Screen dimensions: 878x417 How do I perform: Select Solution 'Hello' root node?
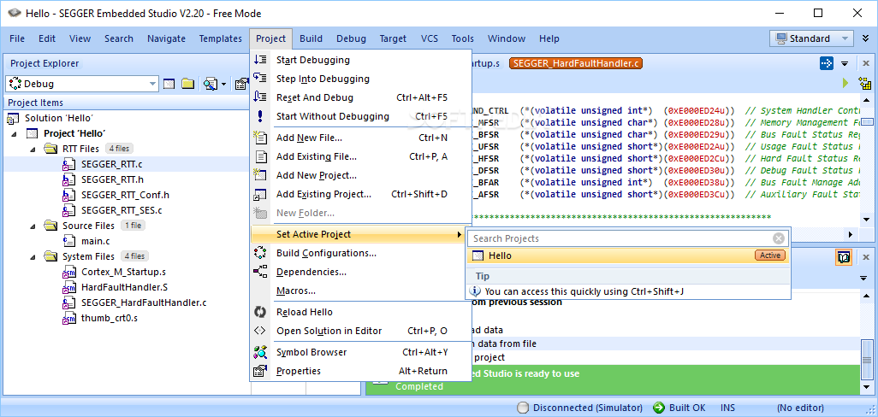tap(59, 118)
